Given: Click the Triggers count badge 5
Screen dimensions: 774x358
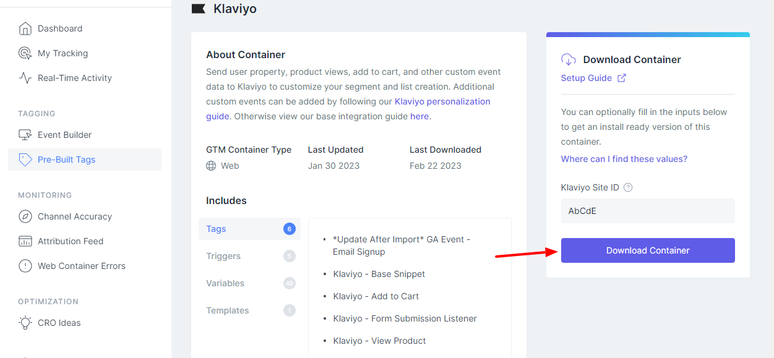Looking at the screenshot, I should (x=289, y=256).
